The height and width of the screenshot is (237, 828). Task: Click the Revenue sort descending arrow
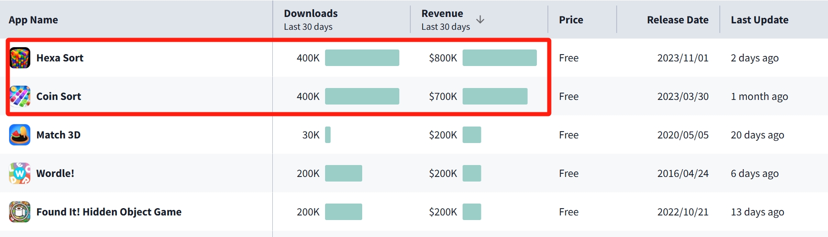(x=480, y=20)
